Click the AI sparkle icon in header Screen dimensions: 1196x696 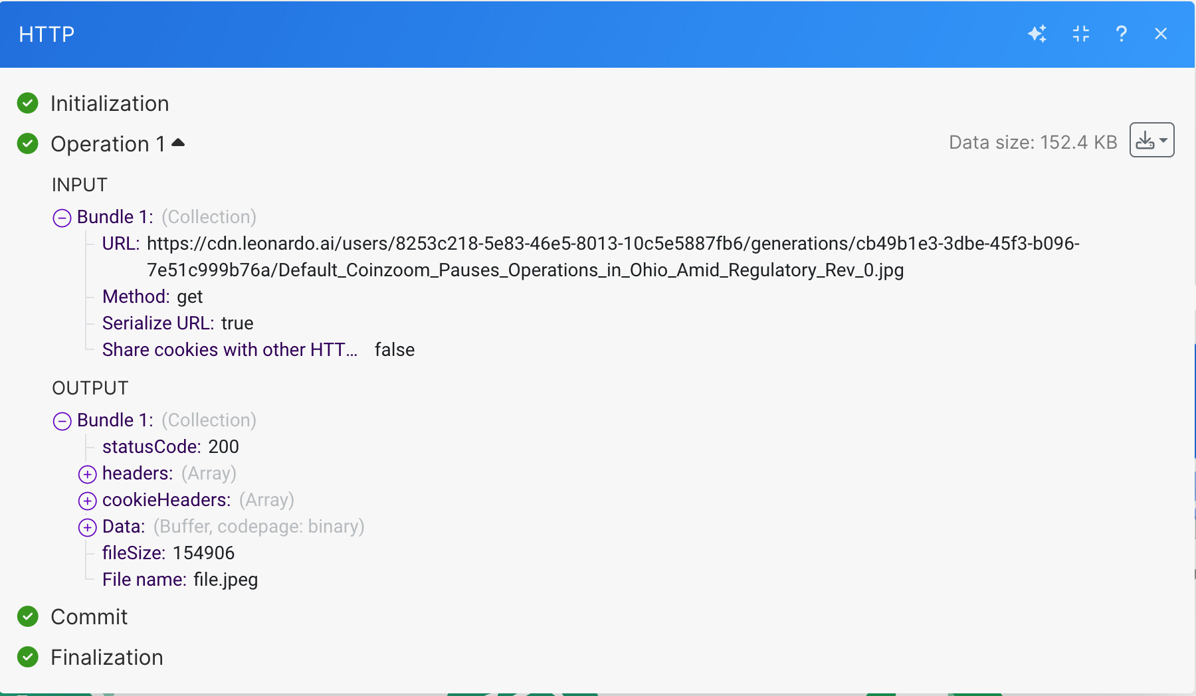[x=1037, y=34]
